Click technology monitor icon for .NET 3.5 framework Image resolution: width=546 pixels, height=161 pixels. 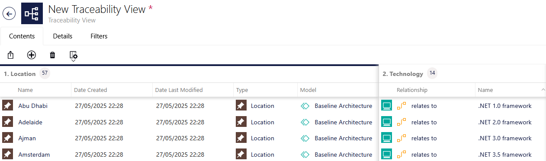click(386, 155)
